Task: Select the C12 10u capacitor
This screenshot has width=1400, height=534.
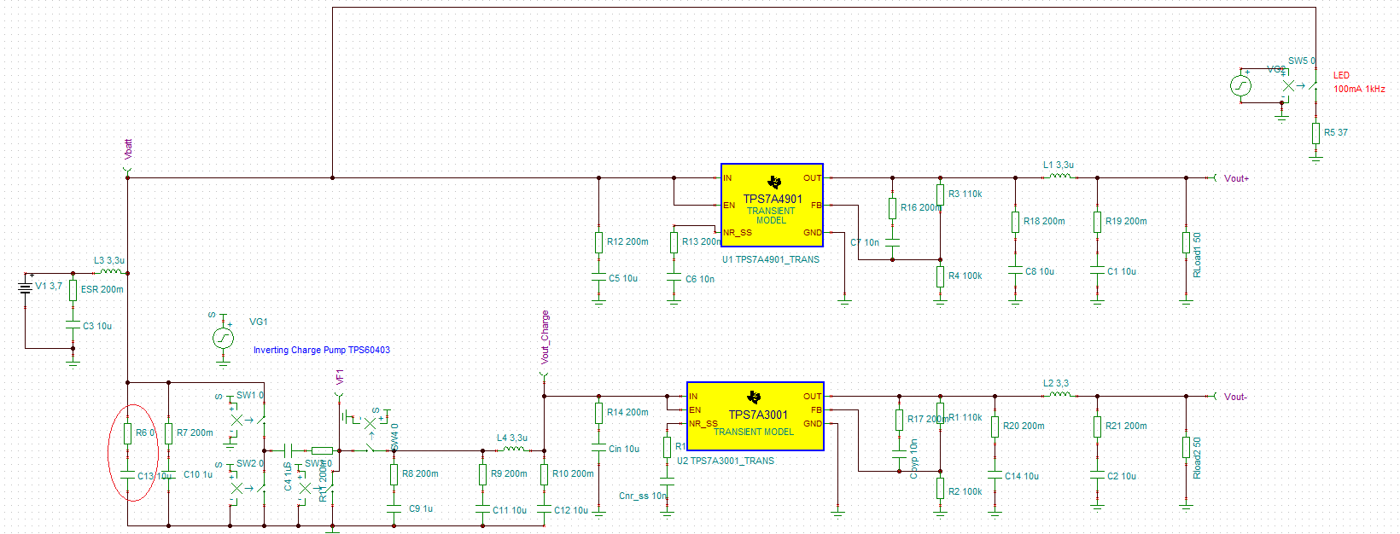Action: [545, 509]
